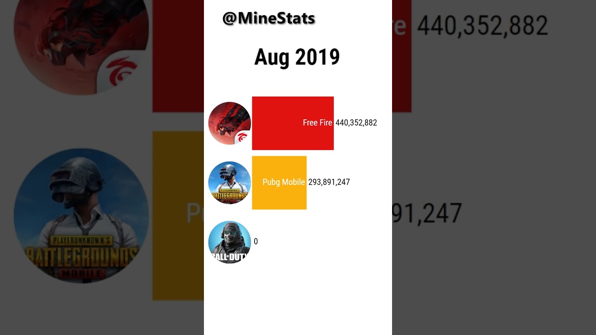Click the large blurred PUBG Battlegrounds icon
The height and width of the screenshot is (335, 596).
[x=81, y=215]
